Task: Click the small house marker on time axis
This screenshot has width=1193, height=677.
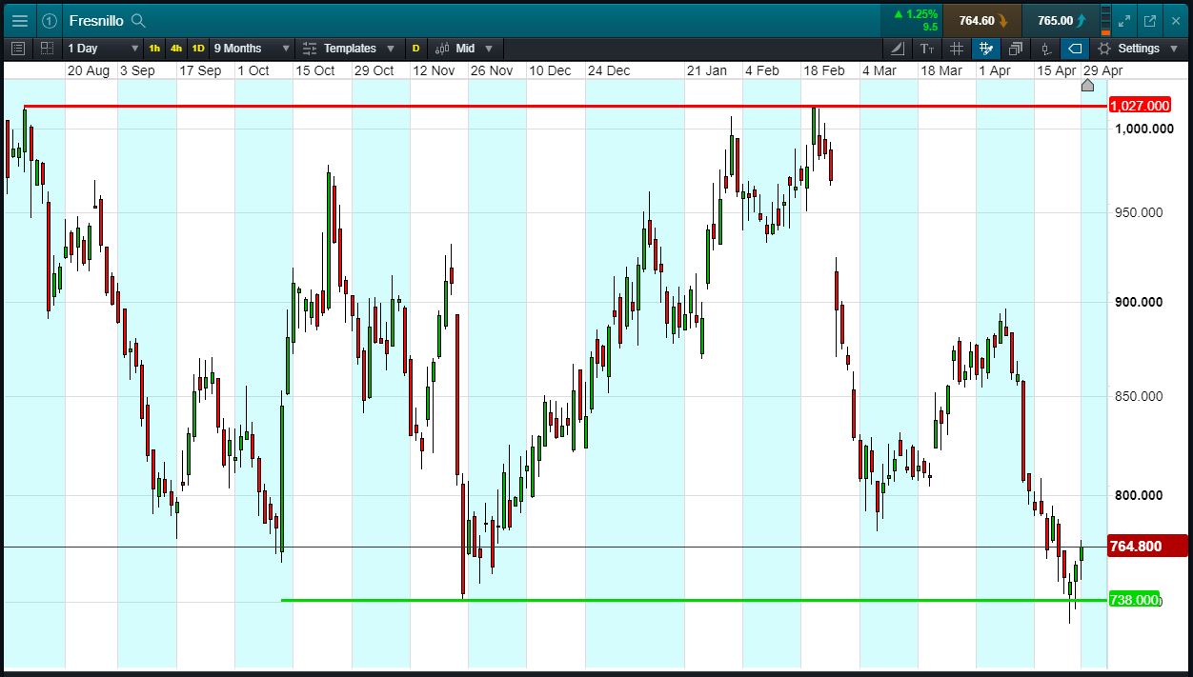Action: click(x=1088, y=86)
